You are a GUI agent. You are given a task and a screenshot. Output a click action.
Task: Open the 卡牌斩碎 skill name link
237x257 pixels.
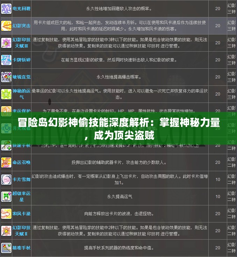22,60
